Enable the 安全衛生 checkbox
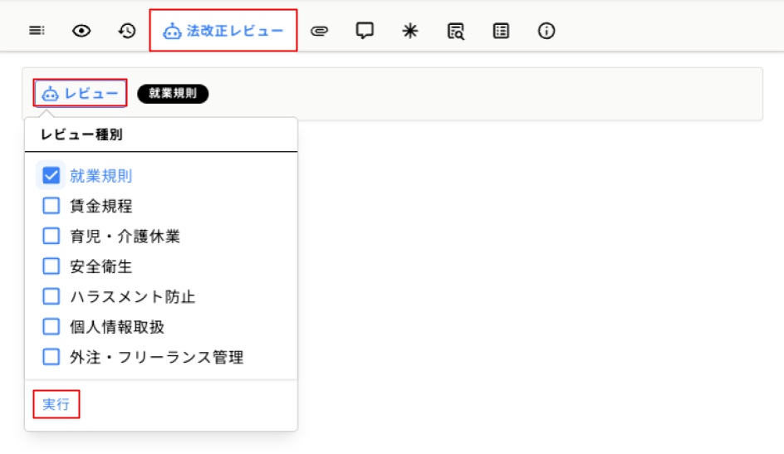Screen dimensions: 784x454 51,266
